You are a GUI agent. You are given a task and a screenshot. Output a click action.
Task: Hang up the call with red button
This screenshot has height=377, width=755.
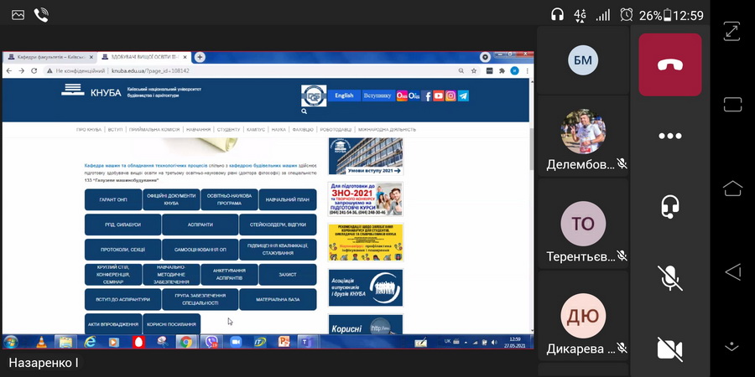point(669,65)
